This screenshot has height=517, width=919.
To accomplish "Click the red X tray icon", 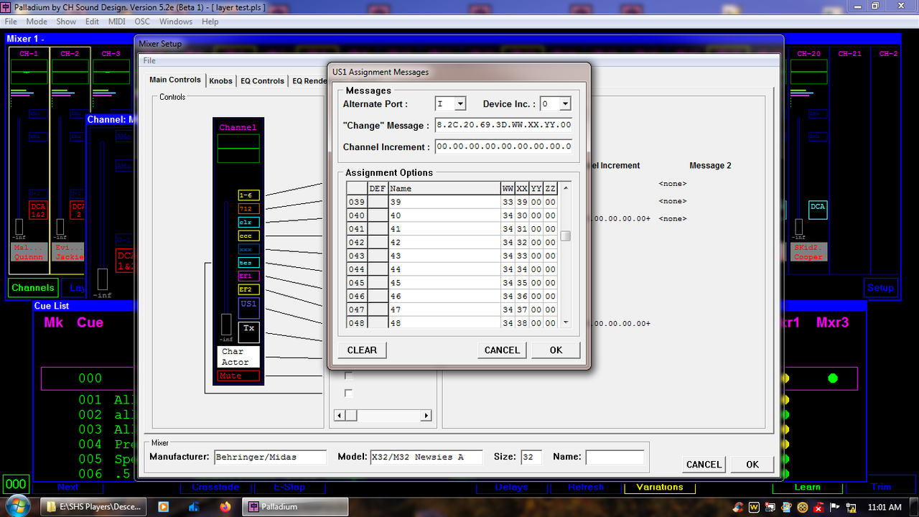I will [x=817, y=507].
